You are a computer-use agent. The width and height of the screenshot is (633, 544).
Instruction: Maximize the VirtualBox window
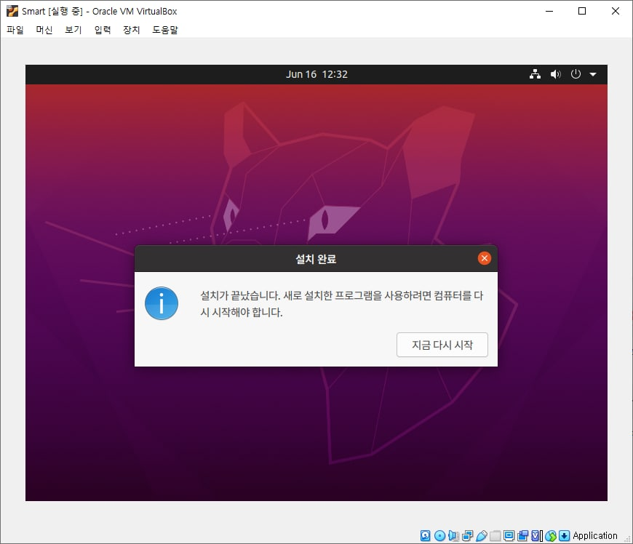582,11
